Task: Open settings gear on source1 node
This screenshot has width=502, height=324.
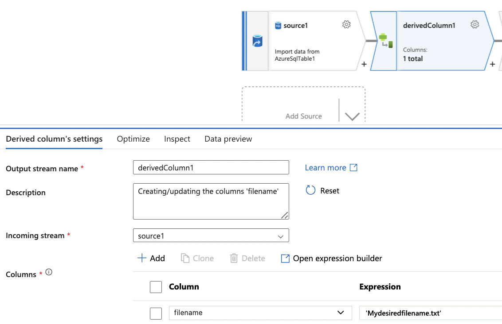Action: click(x=346, y=24)
